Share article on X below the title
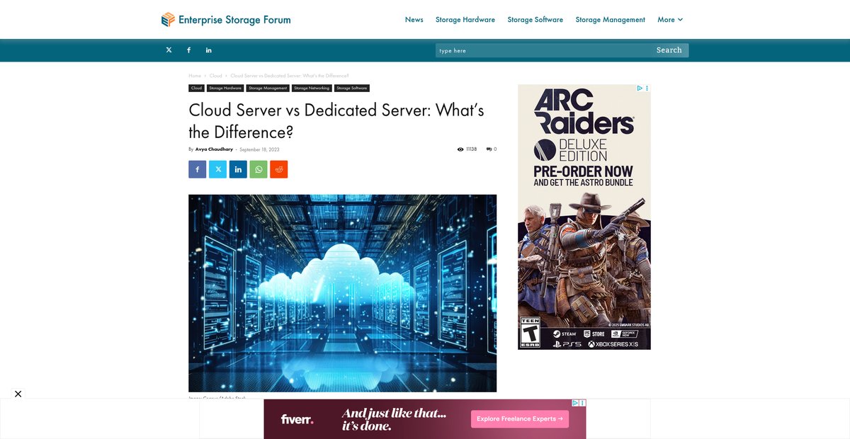Screen dimensions: 850x439 tap(218, 169)
